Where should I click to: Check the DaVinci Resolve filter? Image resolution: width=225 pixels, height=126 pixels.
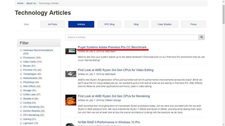tap(21, 111)
